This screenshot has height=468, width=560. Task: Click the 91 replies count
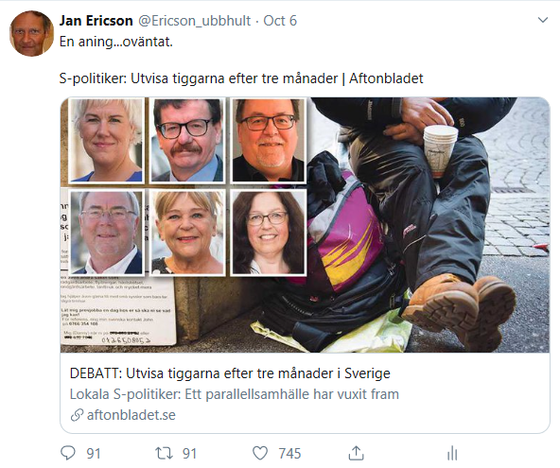(94, 454)
